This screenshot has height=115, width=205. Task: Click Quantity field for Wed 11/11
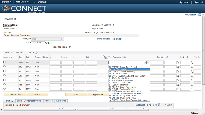[156, 63]
